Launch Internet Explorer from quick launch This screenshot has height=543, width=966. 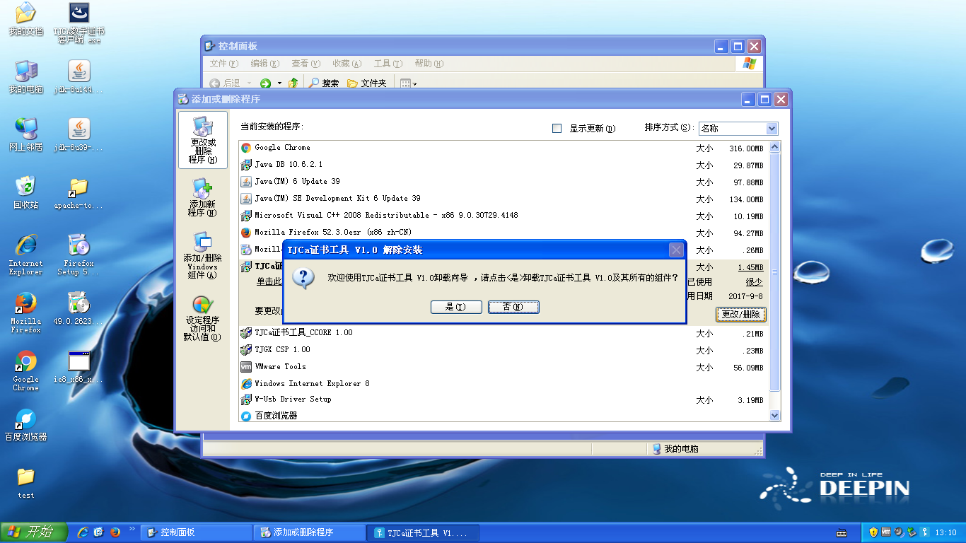tap(83, 532)
